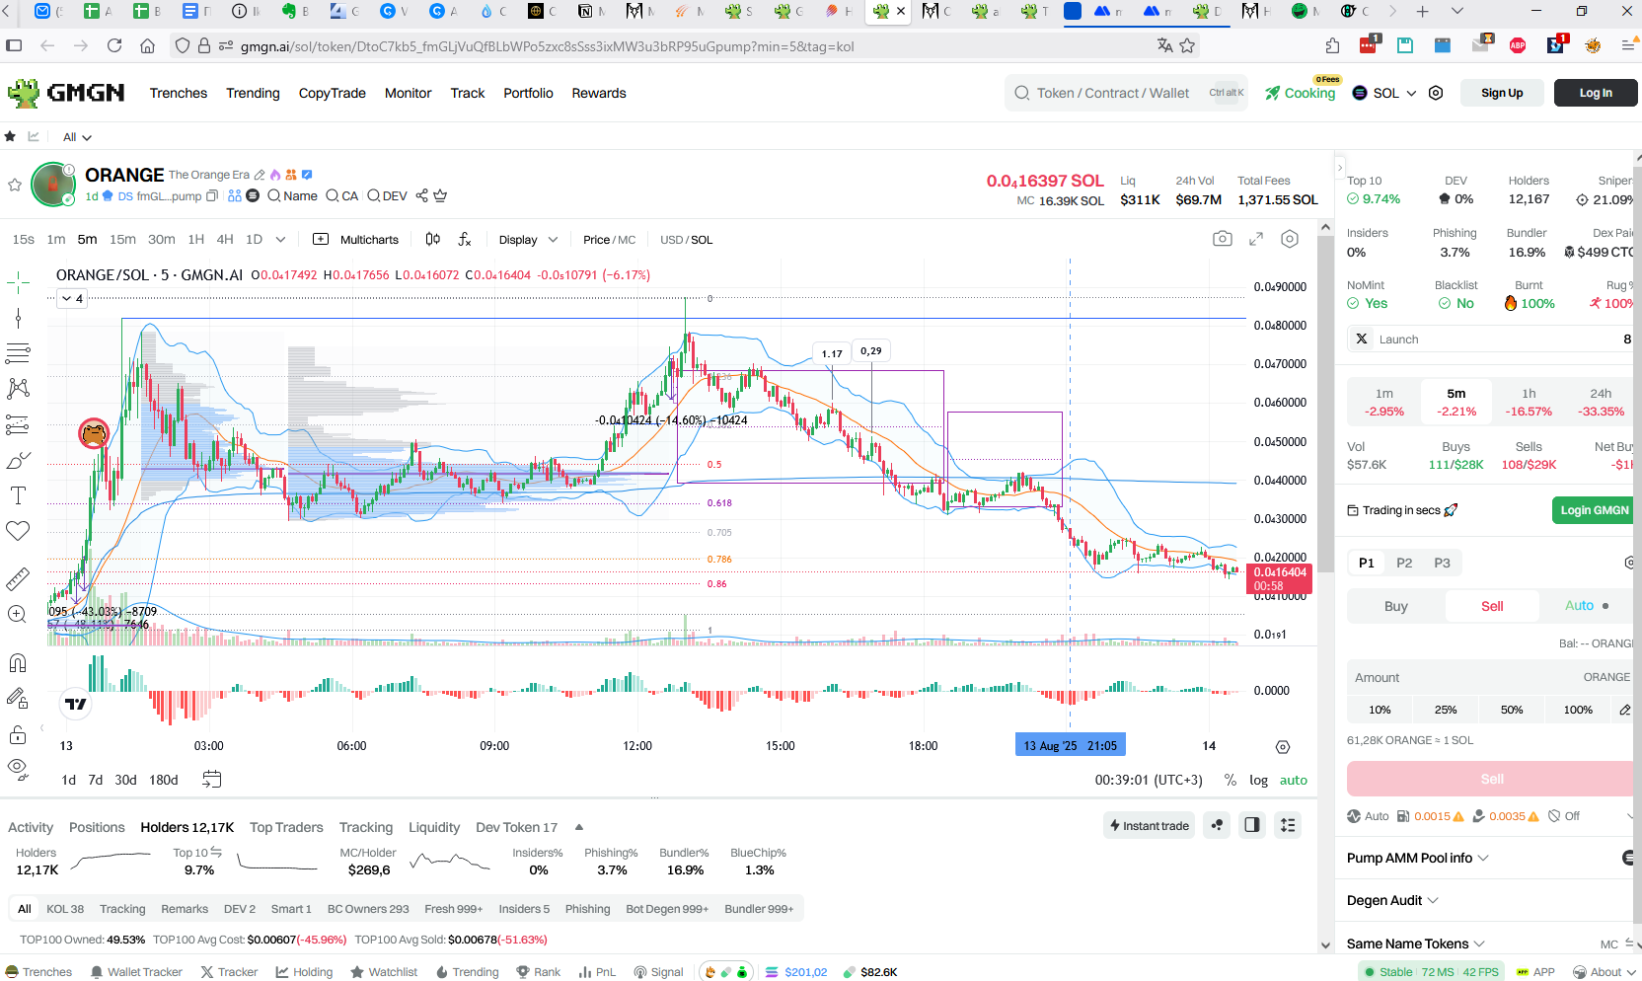The height and width of the screenshot is (981, 1642).
Task: Open CopyTrade page
Action: (332, 93)
